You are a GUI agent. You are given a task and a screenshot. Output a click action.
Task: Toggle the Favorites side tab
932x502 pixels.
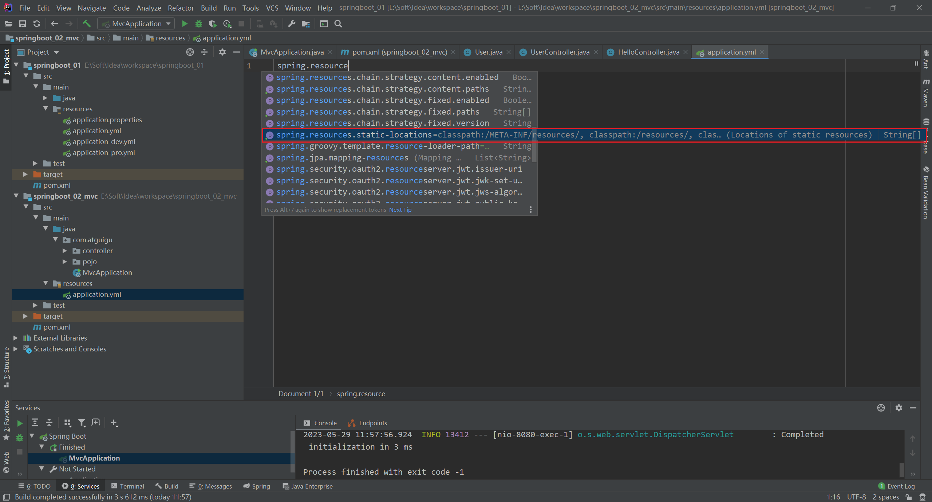[6, 420]
